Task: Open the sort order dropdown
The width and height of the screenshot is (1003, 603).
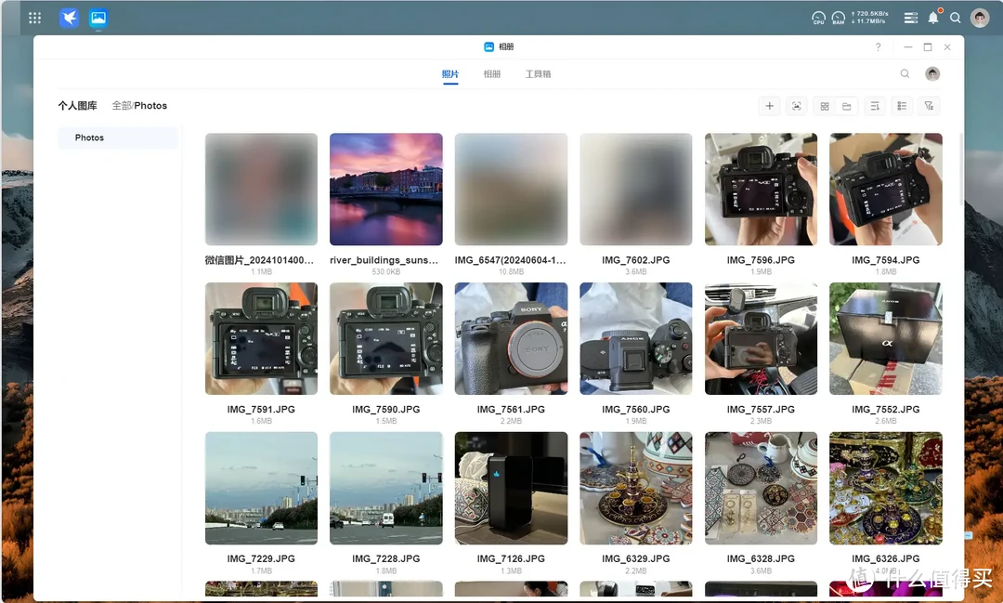Action: tap(875, 106)
